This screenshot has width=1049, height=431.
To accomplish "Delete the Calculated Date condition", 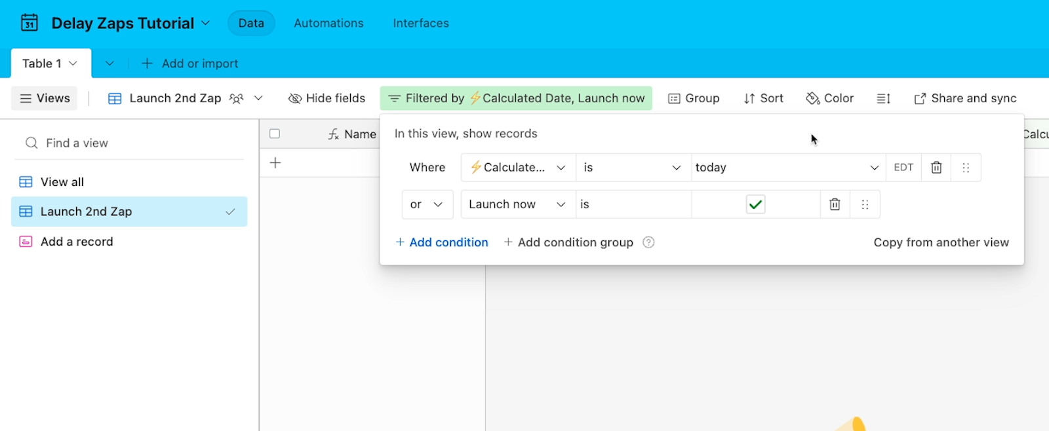I will 936,168.
